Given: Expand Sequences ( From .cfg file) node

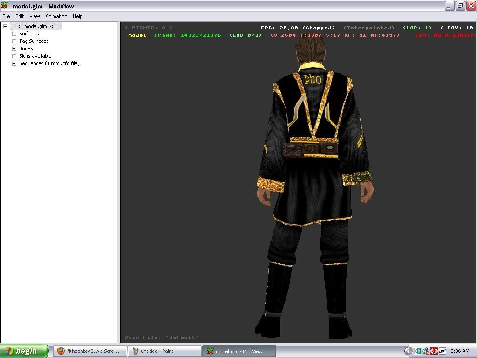Looking at the screenshot, I should [14, 63].
